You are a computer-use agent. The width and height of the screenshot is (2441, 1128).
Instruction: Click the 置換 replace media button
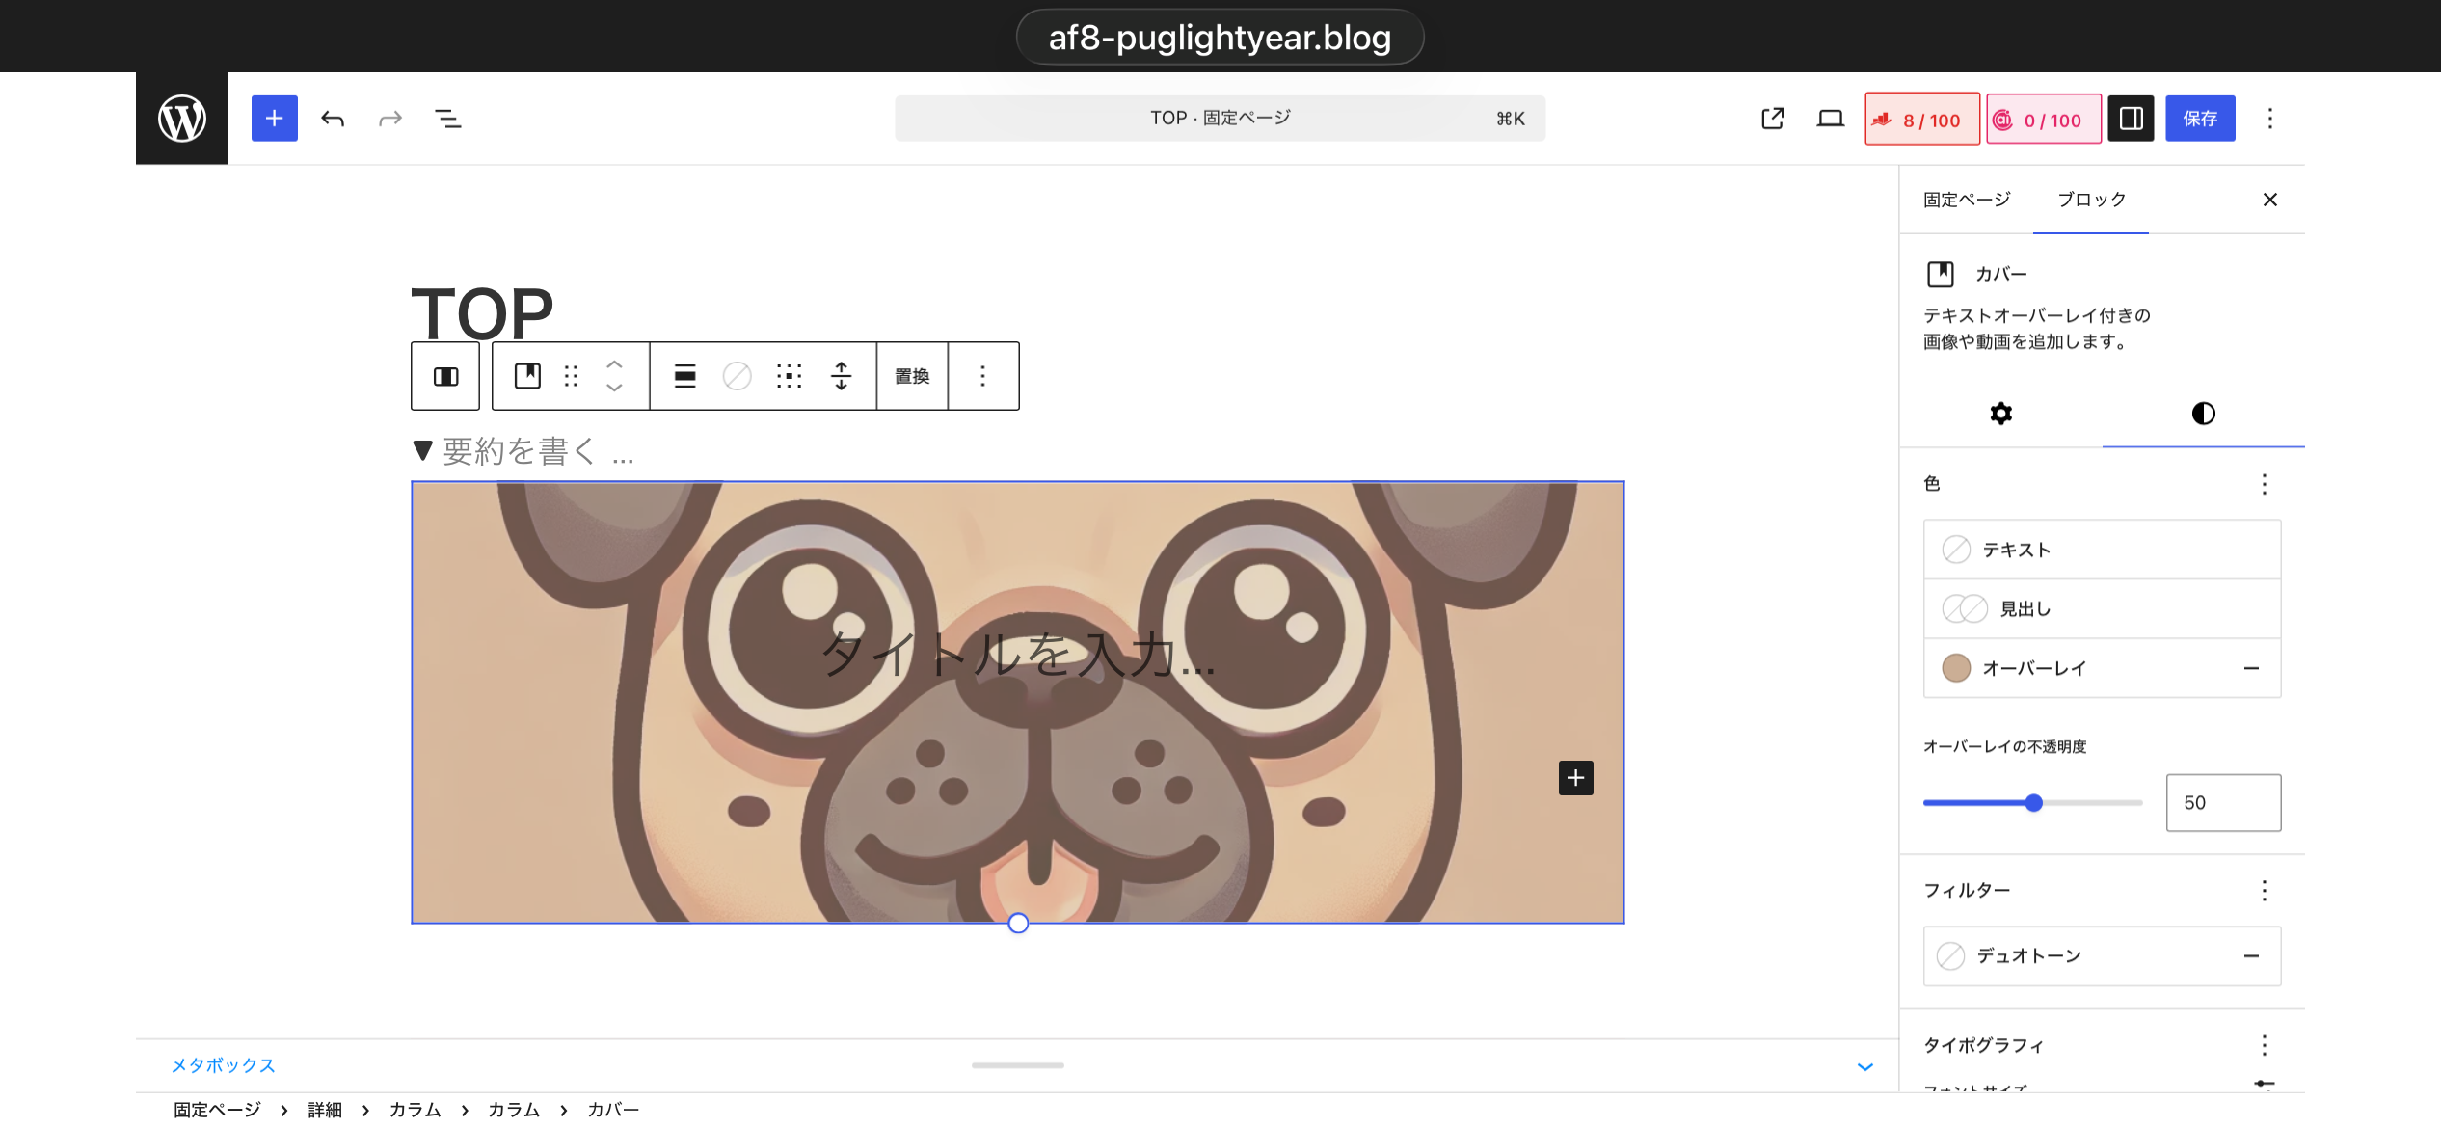pos(912,376)
